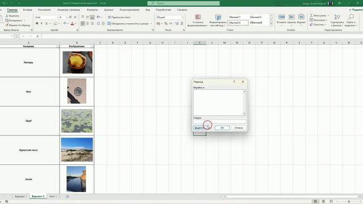Viewport: 363px width, 204px height.
Task: Switch to the Вариант 1 sheet tab
Action: pyautogui.click(x=20, y=197)
